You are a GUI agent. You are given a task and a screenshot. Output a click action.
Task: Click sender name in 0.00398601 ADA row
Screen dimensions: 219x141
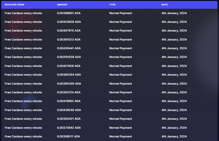pos(23,13)
